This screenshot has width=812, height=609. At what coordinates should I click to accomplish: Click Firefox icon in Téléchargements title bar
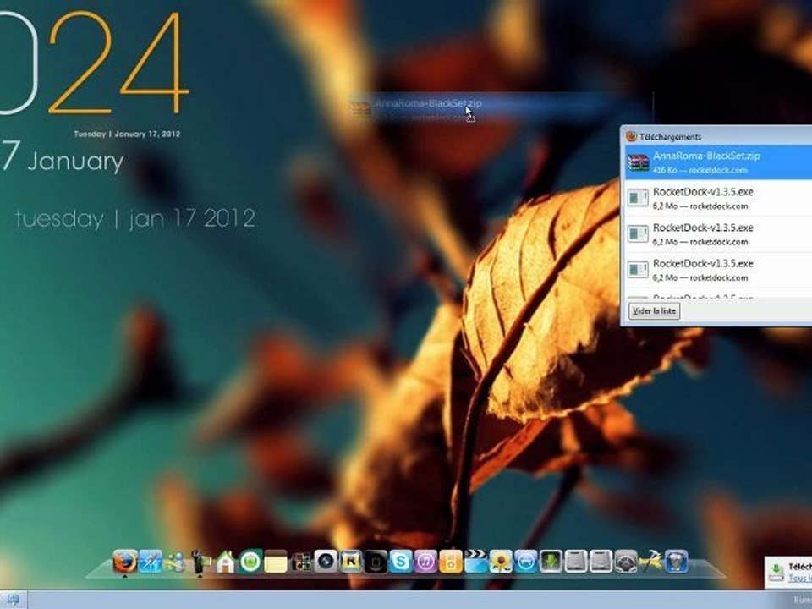[x=631, y=136]
